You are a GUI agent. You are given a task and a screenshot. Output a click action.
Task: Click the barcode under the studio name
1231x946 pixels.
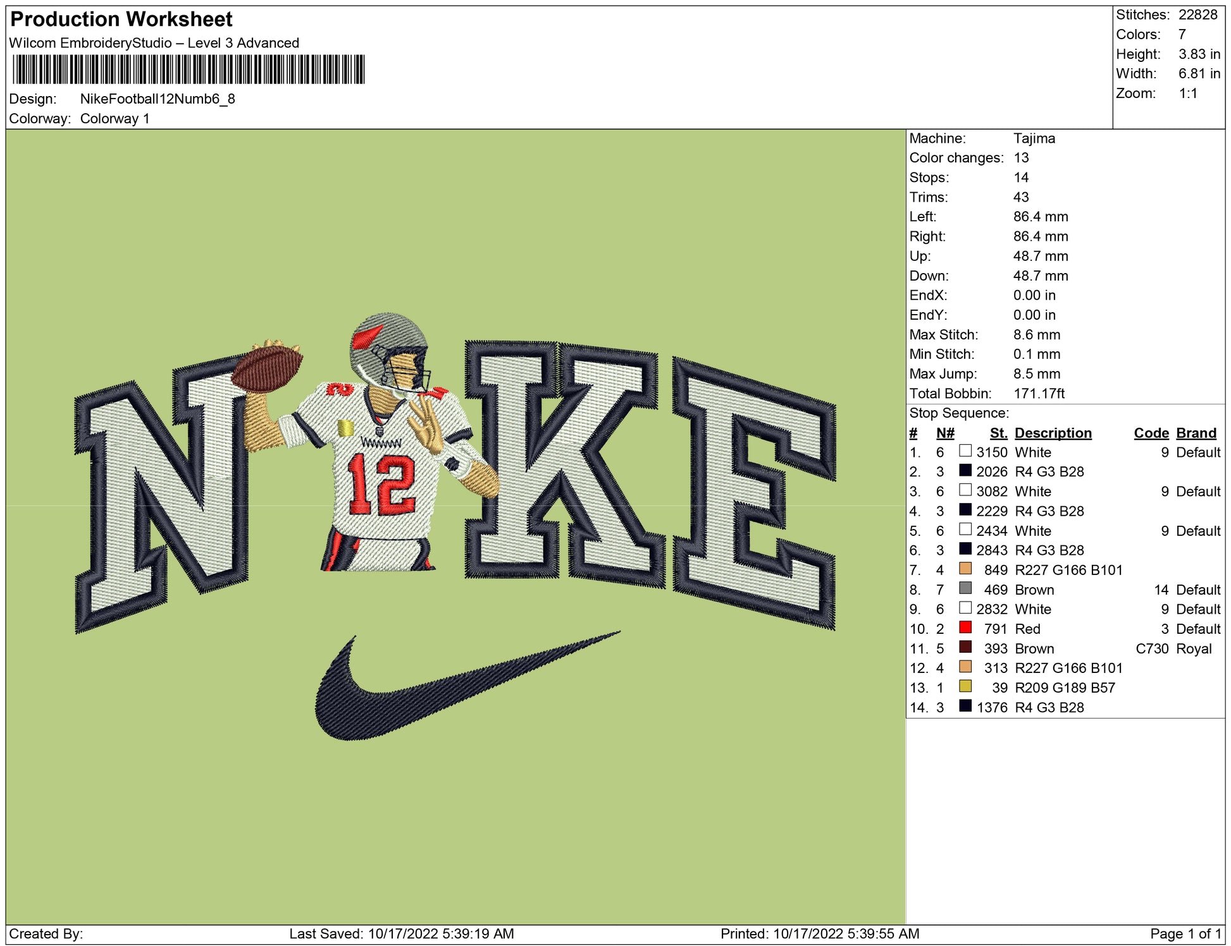pos(189,70)
